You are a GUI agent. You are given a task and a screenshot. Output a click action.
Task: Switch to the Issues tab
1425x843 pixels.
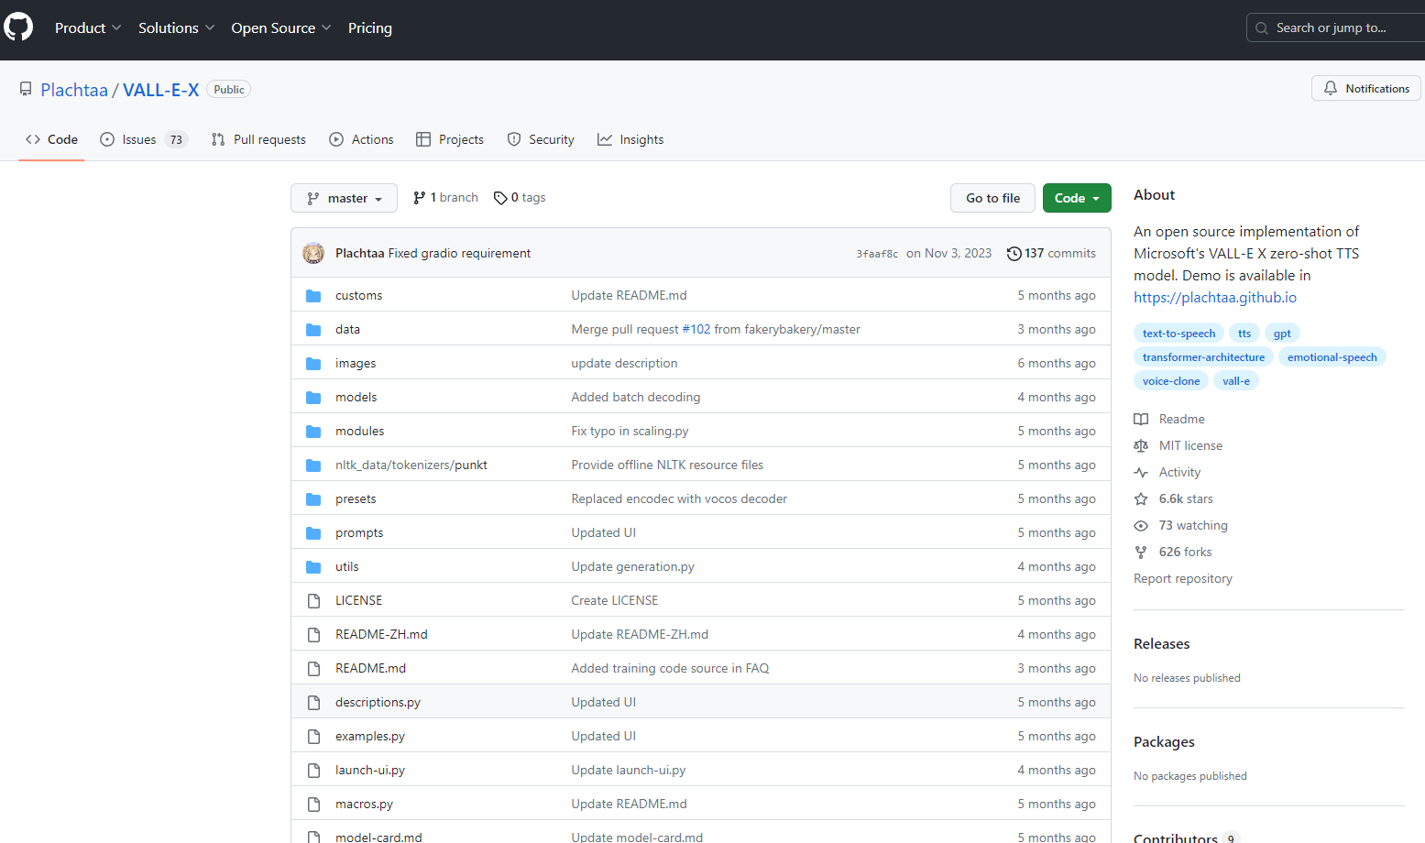point(143,139)
